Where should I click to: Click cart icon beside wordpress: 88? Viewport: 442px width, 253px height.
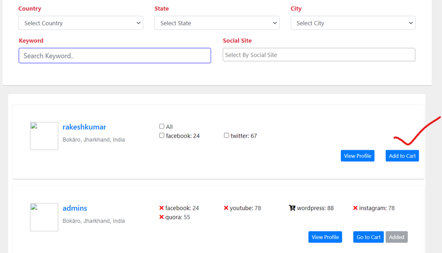coord(292,208)
